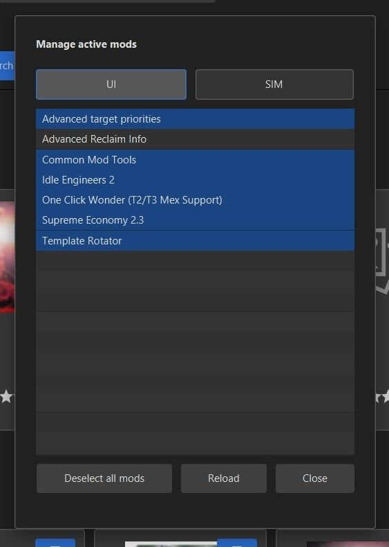389x547 pixels.
Task: Switch to the UI mods tab
Action: (111, 84)
